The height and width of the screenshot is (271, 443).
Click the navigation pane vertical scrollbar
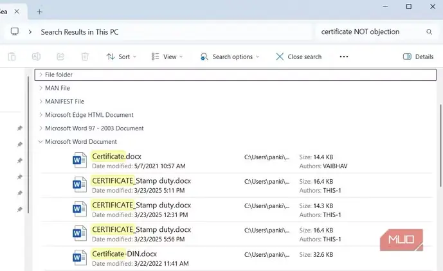coord(28,144)
